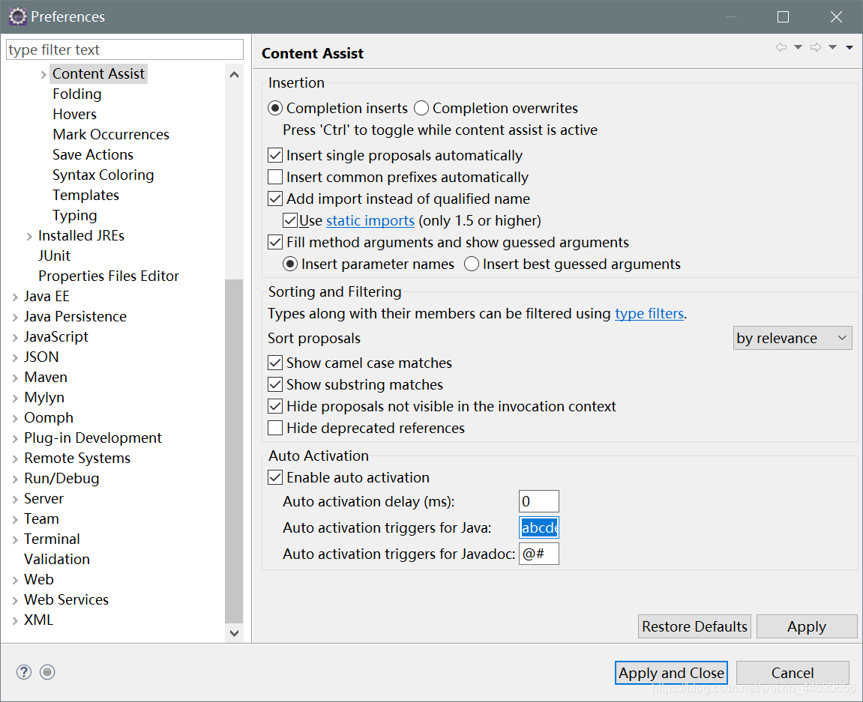
Task: Open the Sort proposals dropdown
Action: click(792, 339)
